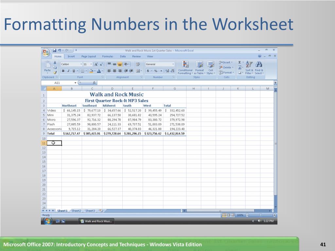Screen dimensions: 335x251
Task: Open the General number format dropdown
Action: pos(173,64)
